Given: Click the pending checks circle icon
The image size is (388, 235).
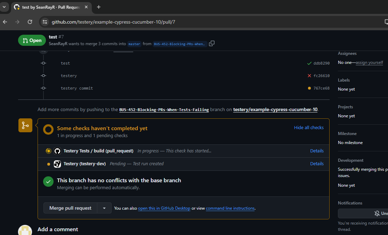Looking at the screenshot, I should [x=48, y=129].
